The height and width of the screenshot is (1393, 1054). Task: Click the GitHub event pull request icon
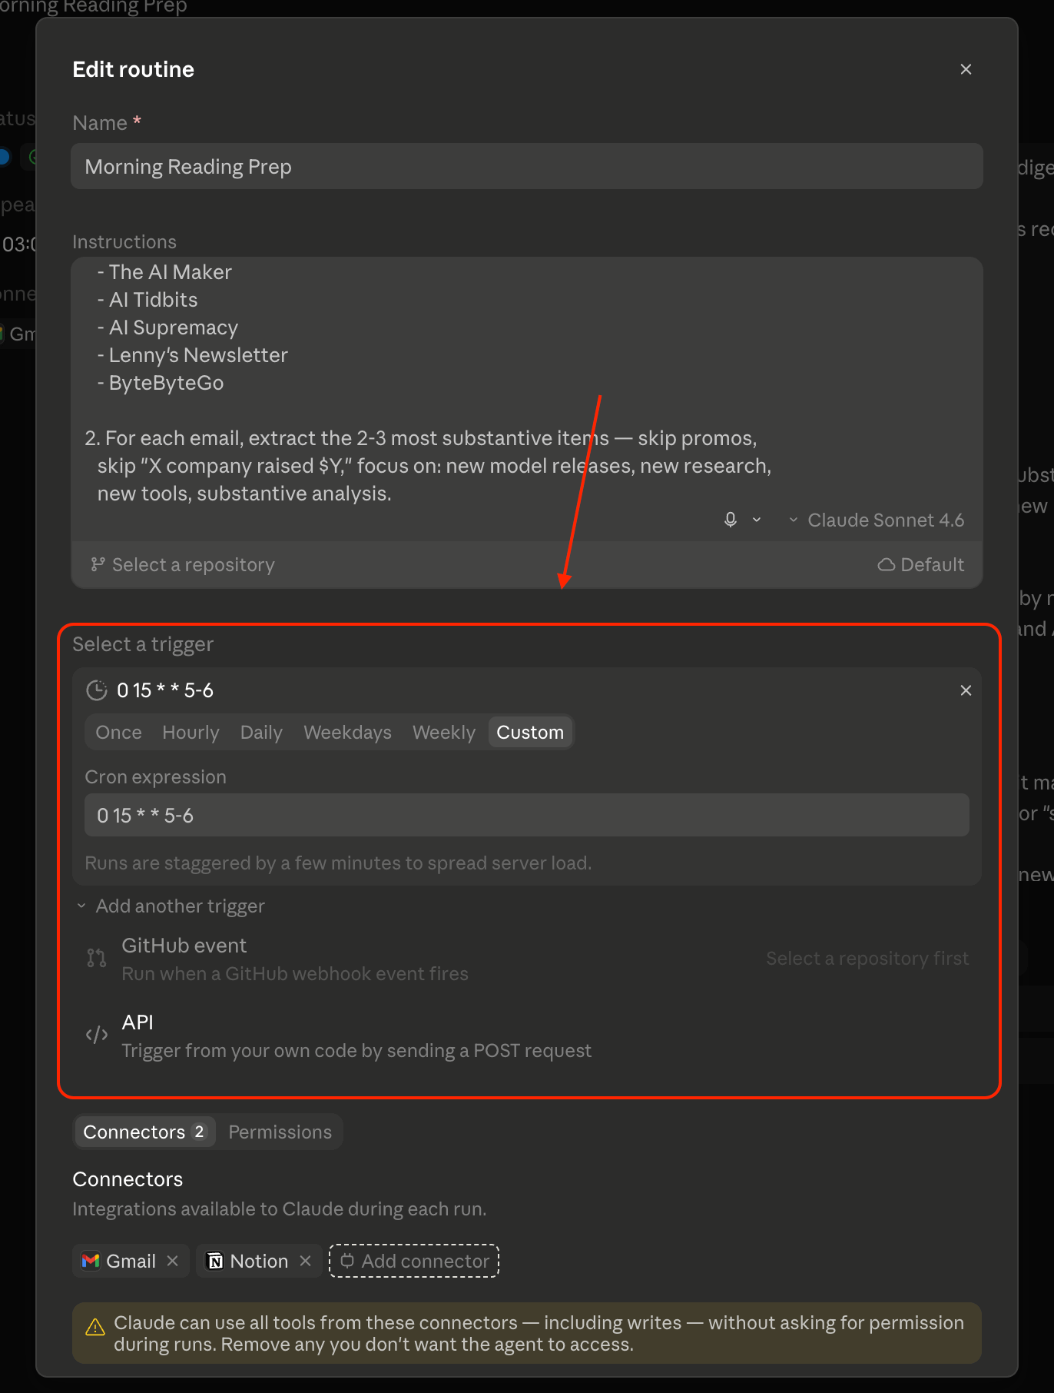coord(97,958)
